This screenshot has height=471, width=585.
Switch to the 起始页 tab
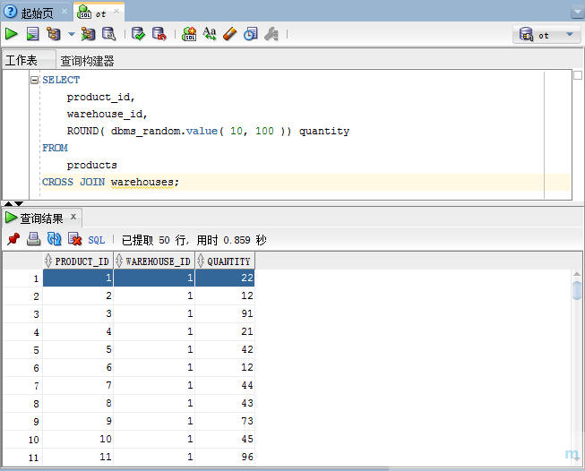tap(37, 13)
